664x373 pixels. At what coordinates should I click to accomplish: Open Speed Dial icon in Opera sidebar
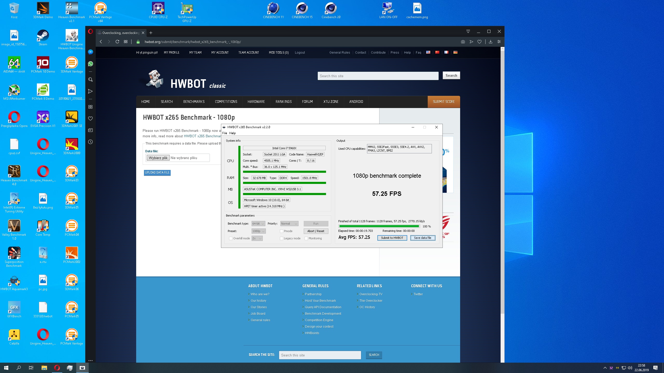(x=90, y=107)
